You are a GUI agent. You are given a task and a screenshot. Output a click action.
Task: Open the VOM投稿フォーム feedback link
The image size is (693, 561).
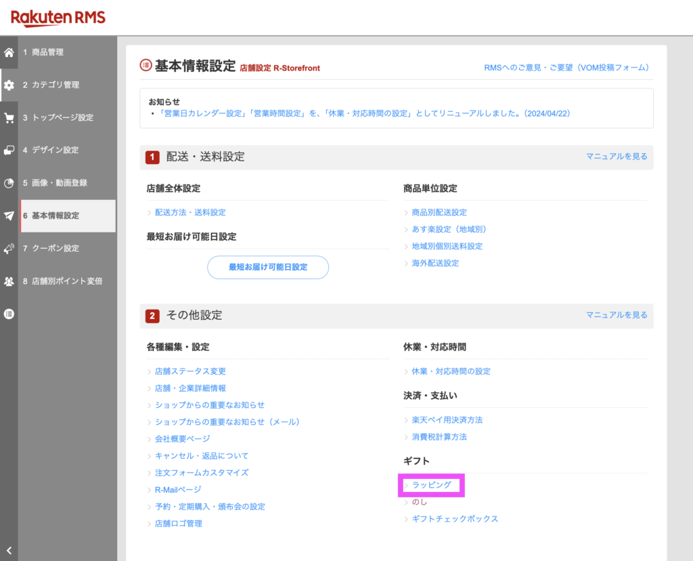click(x=567, y=68)
